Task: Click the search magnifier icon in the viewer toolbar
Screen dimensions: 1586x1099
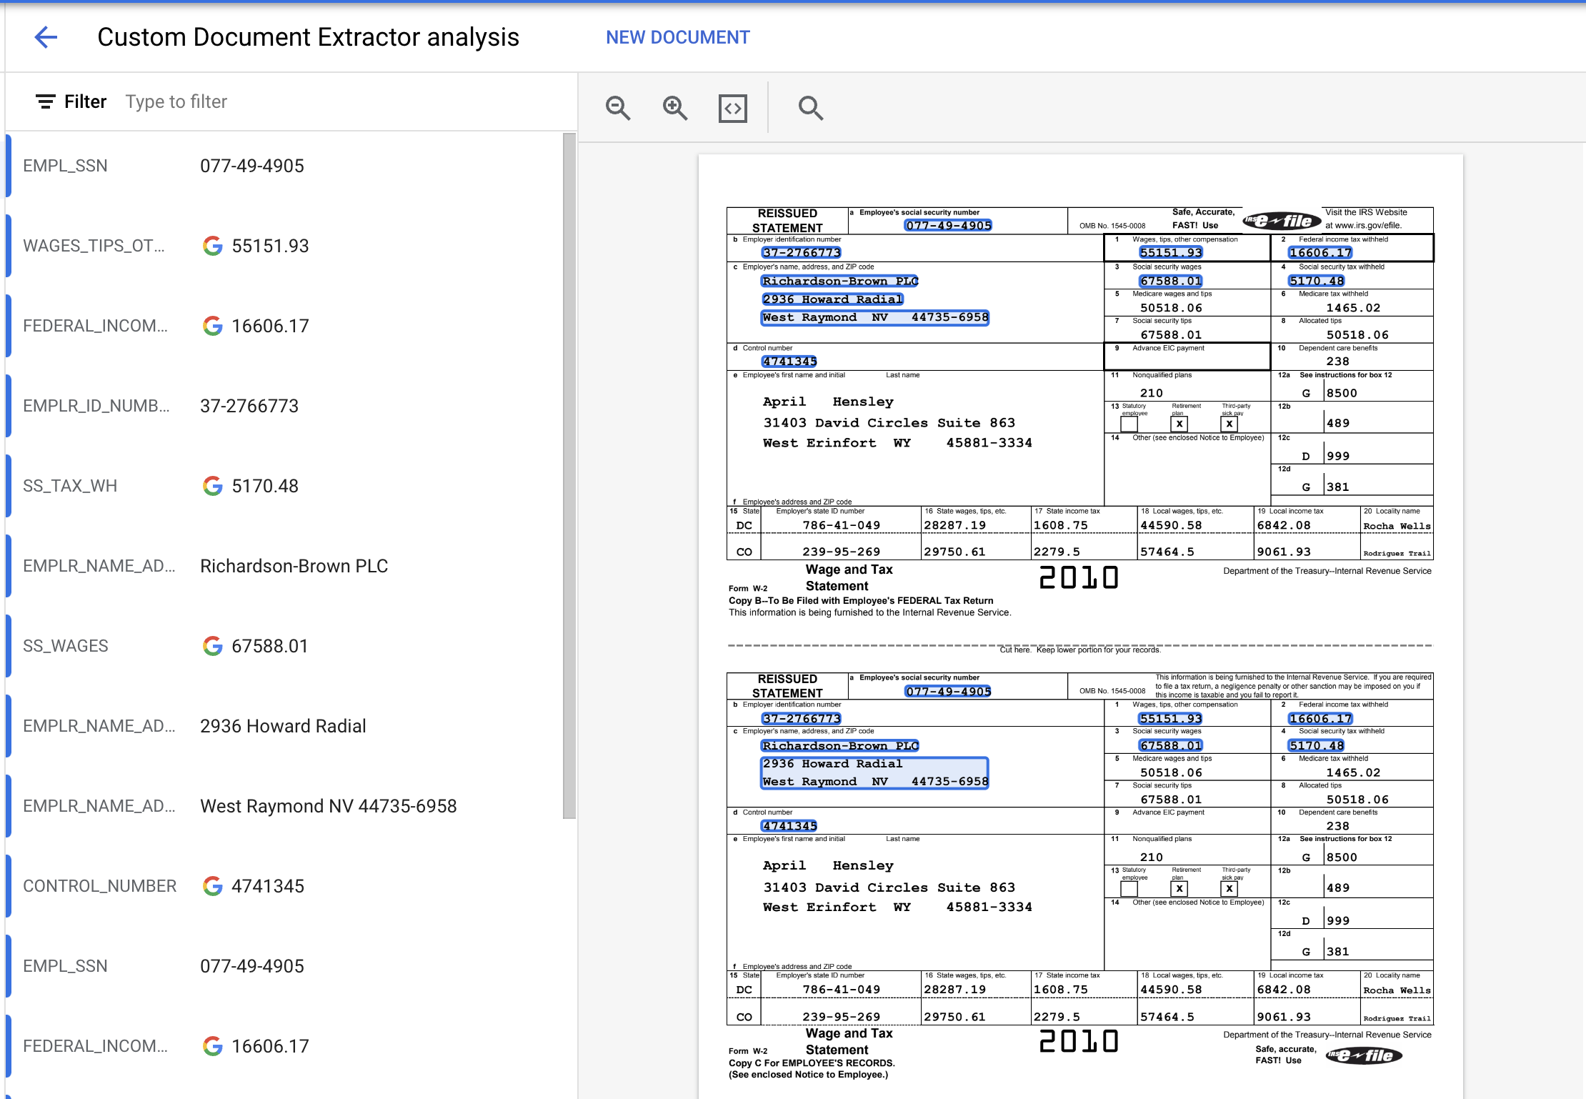Action: [810, 109]
